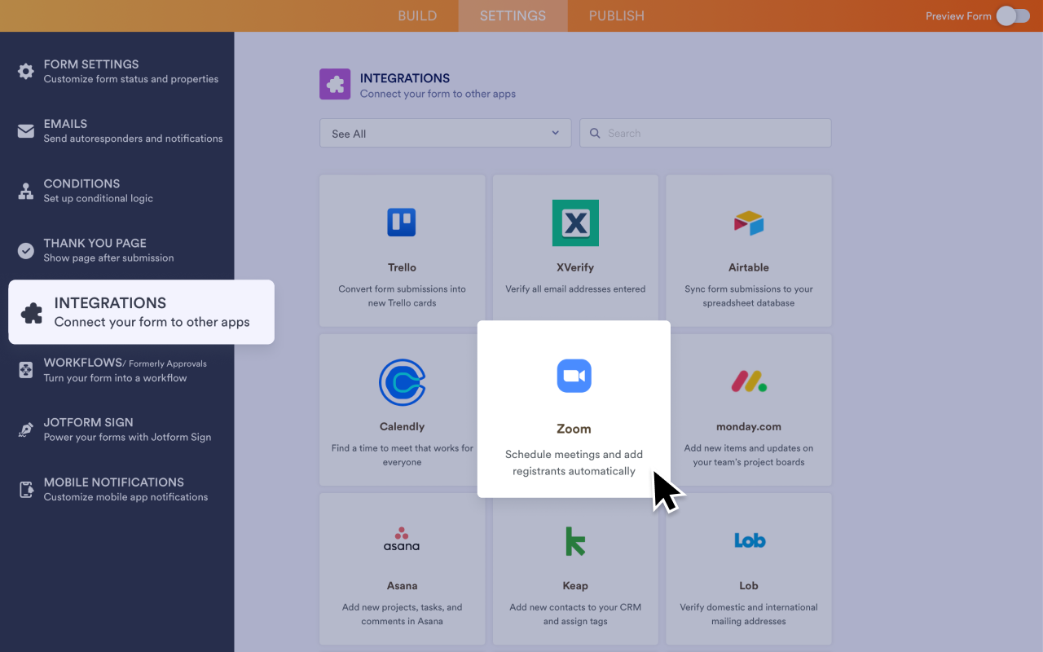The width and height of the screenshot is (1043, 652).
Task: Click the Trello integration icon
Action: [402, 222]
